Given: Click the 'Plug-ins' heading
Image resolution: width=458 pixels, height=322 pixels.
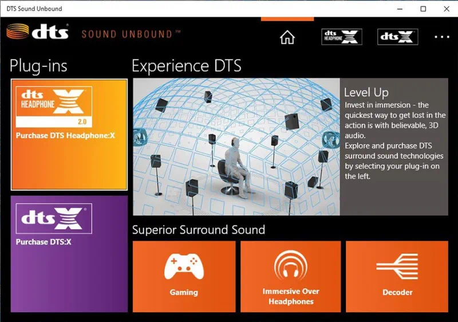Looking at the screenshot, I should tap(38, 66).
